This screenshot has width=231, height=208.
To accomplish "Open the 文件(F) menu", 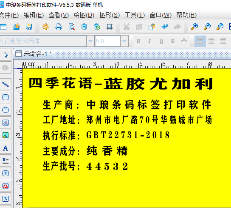I will (x=9, y=15).
